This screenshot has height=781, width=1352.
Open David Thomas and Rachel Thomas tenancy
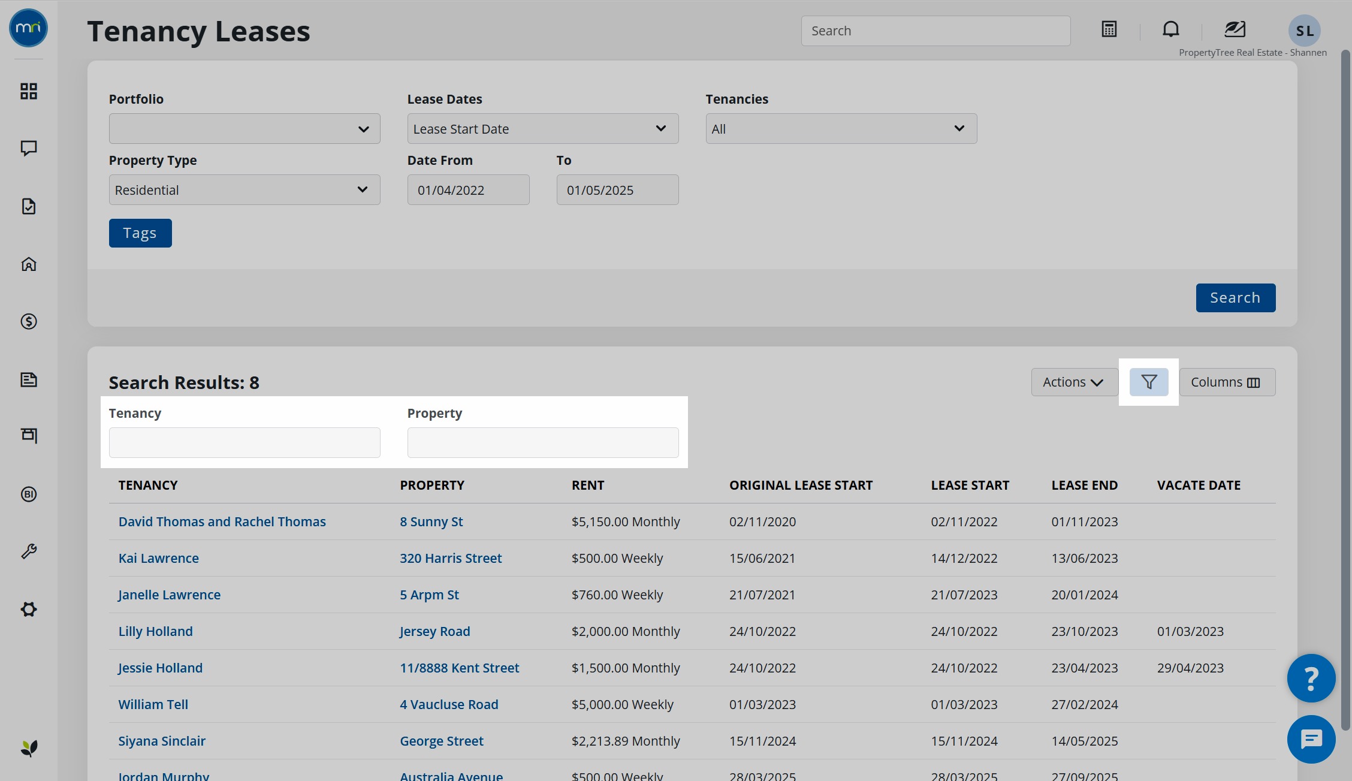tap(222, 521)
